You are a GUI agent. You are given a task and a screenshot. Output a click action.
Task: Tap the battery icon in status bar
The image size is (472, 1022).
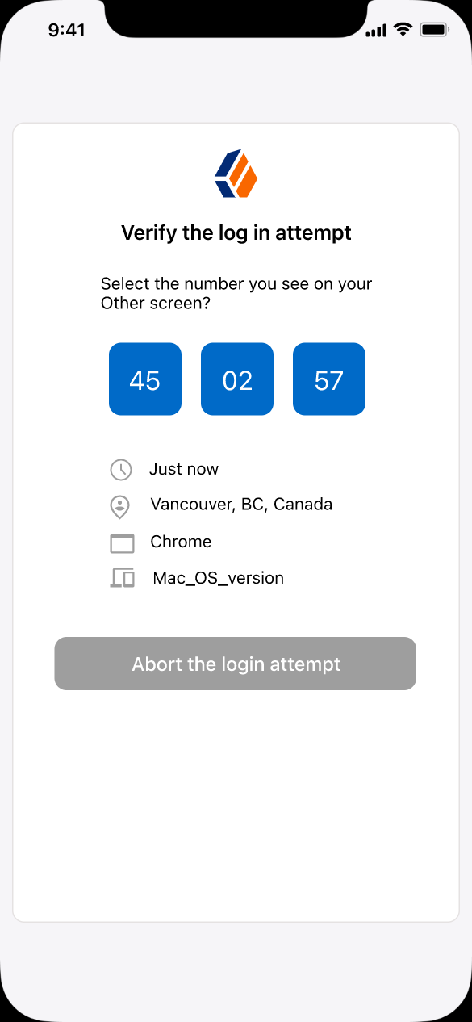(434, 30)
